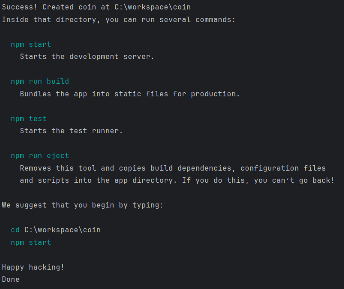Click the 'and scripts into the app directory' line
The image size is (344, 289).
[x=177, y=181]
